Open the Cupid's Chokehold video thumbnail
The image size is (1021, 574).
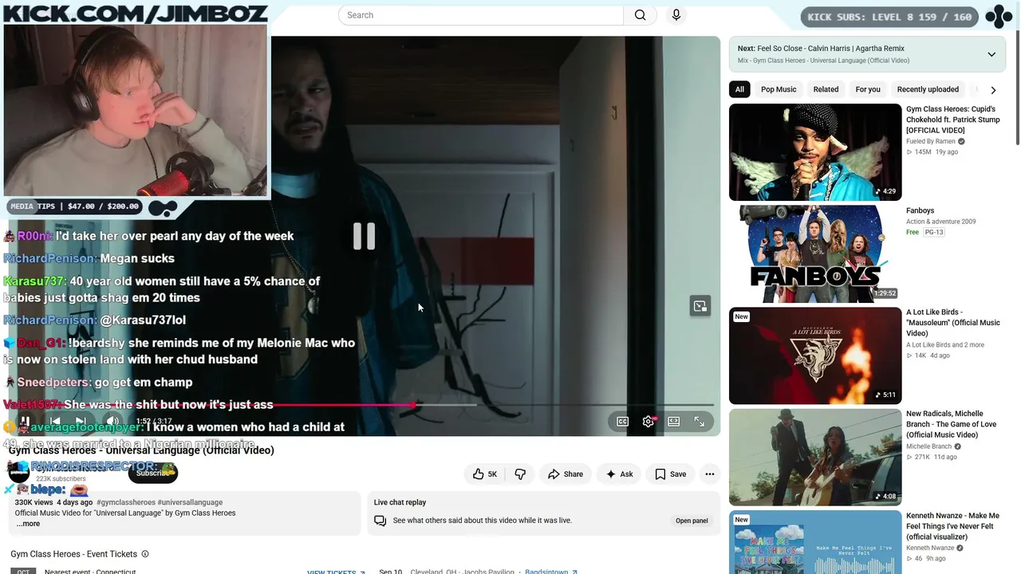coord(815,152)
